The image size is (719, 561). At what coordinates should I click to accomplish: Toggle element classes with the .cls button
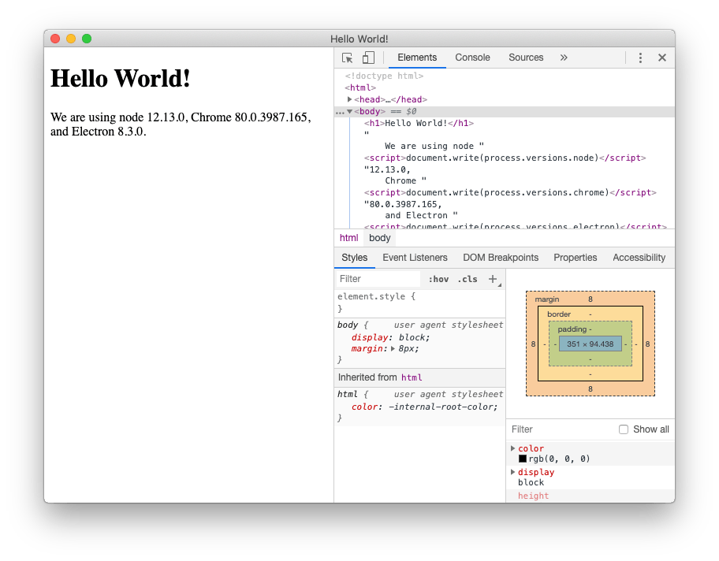pos(467,279)
